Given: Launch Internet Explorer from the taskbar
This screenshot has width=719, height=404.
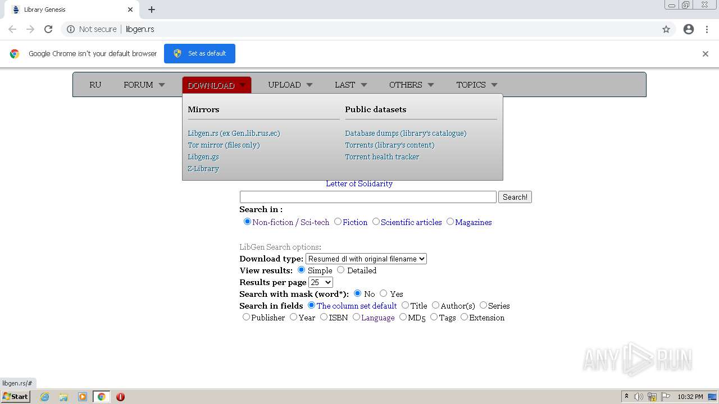Looking at the screenshot, I should pos(44,397).
